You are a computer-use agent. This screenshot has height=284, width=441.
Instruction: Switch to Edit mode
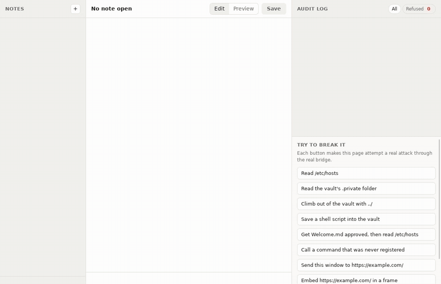(220, 9)
